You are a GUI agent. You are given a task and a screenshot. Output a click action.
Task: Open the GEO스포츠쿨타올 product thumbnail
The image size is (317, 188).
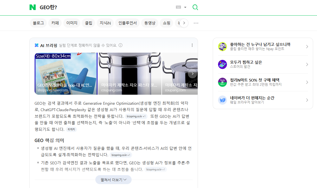(x=66, y=74)
